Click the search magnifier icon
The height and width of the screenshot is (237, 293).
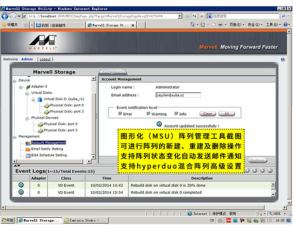(283, 16)
